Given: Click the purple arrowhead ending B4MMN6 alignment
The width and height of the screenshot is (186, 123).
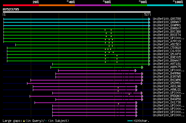Looking at the screenshot, I should [x=142, y=74].
